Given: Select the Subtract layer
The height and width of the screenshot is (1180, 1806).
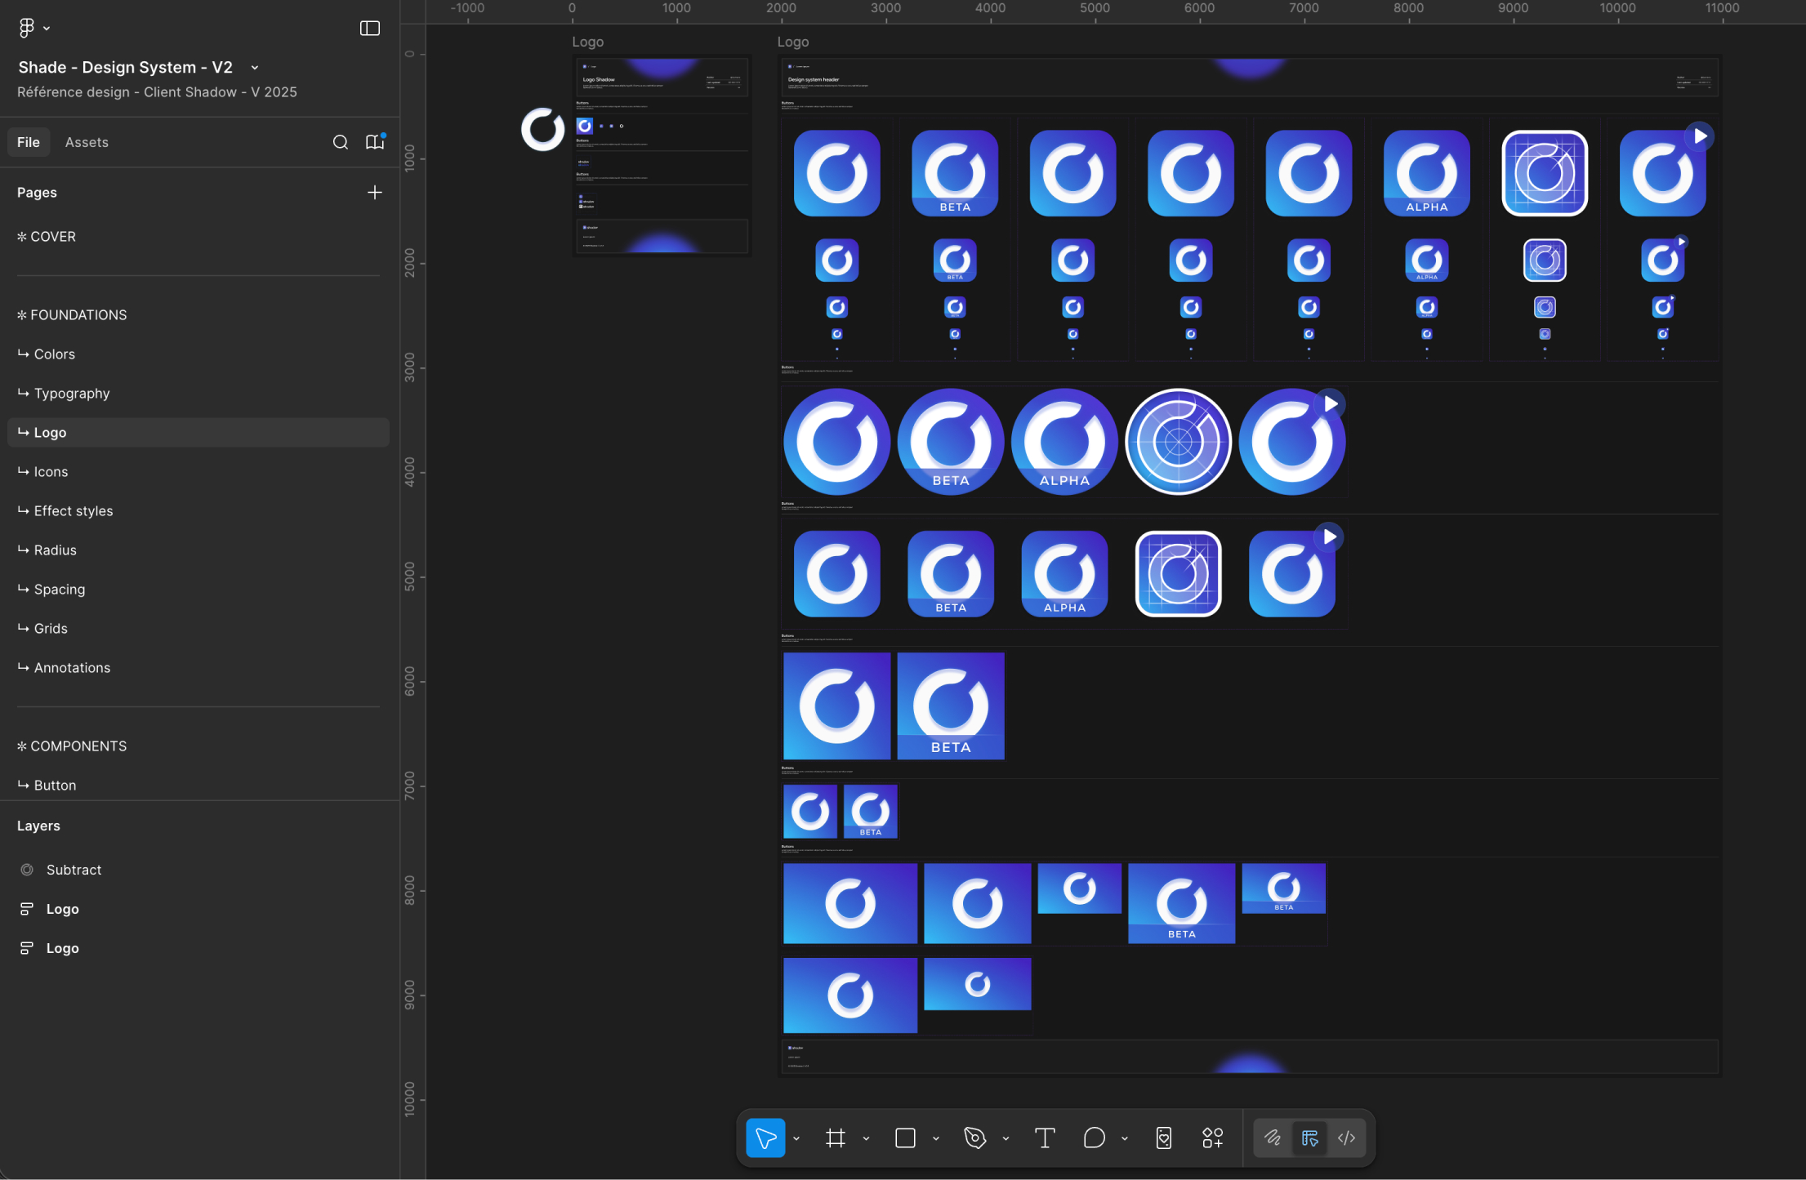Looking at the screenshot, I should point(74,870).
